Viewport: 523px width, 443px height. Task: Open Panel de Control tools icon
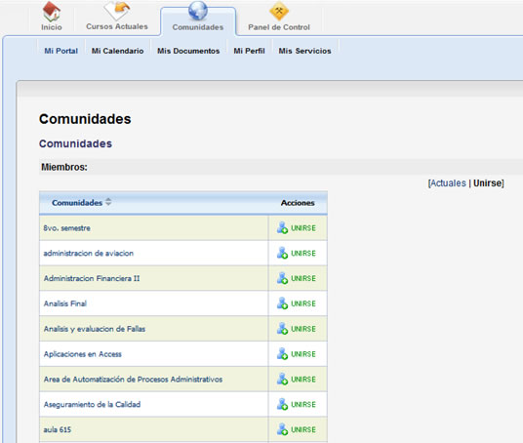(x=279, y=12)
